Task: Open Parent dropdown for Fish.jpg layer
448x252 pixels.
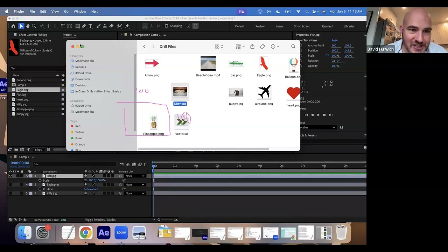Action: (x=135, y=176)
